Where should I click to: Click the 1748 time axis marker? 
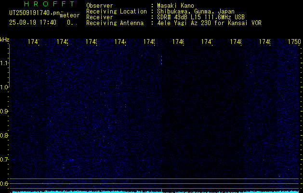pyautogui.click(x=236, y=41)
